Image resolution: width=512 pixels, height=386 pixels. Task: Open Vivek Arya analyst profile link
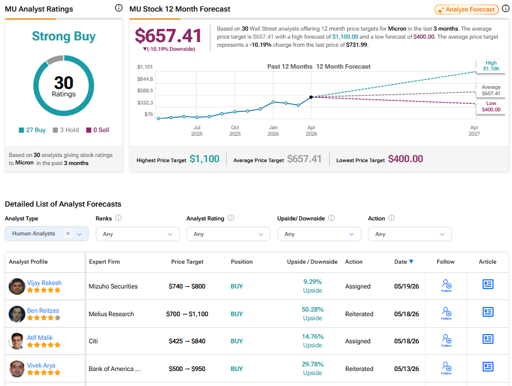[41, 365]
